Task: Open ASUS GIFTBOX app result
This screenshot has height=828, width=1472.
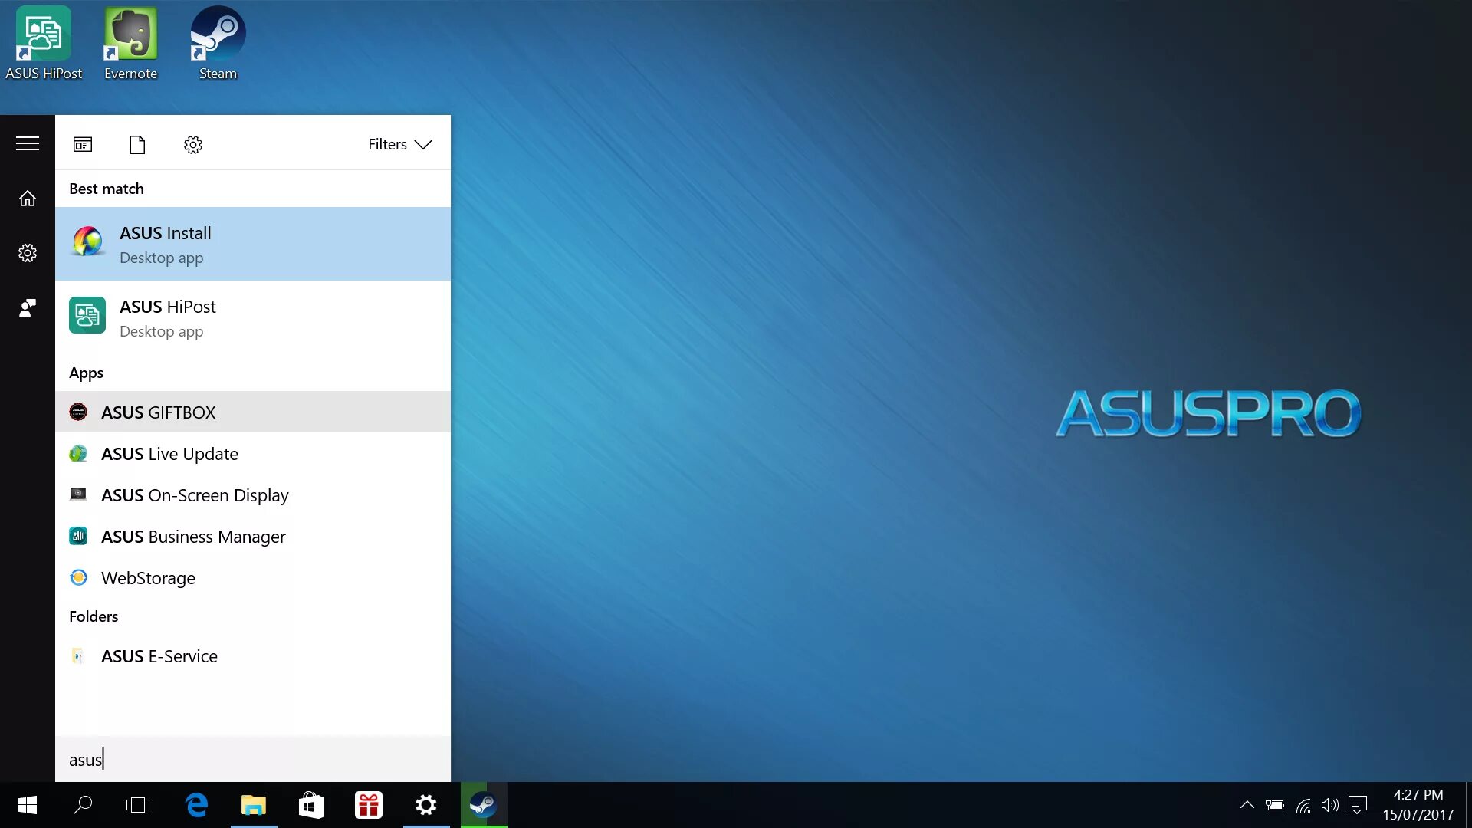Action: 253,412
